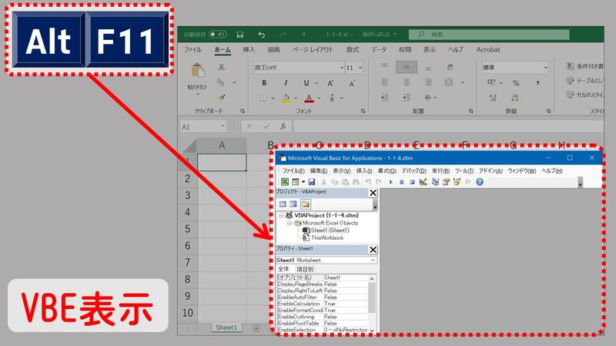
Task: Open the dropdown arrow beside Insert UserForm icon
Action: point(303,181)
